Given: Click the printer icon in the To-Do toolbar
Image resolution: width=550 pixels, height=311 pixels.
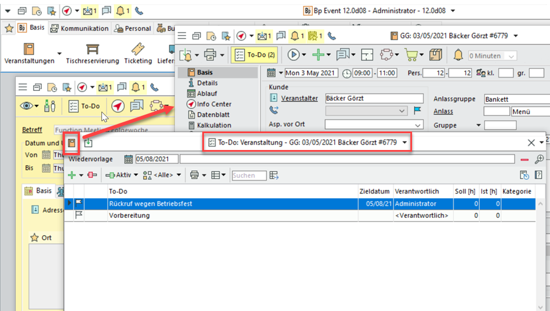Looking at the screenshot, I should point(194,175).
